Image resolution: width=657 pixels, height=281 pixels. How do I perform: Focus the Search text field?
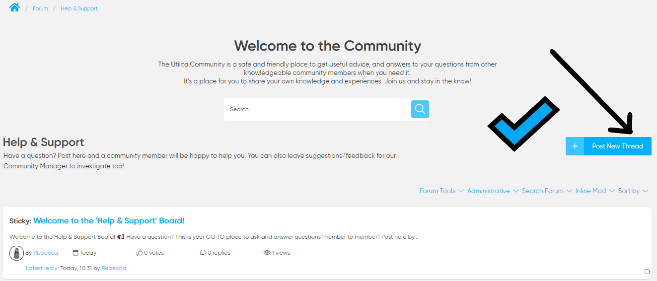click(x=317, y=109)
